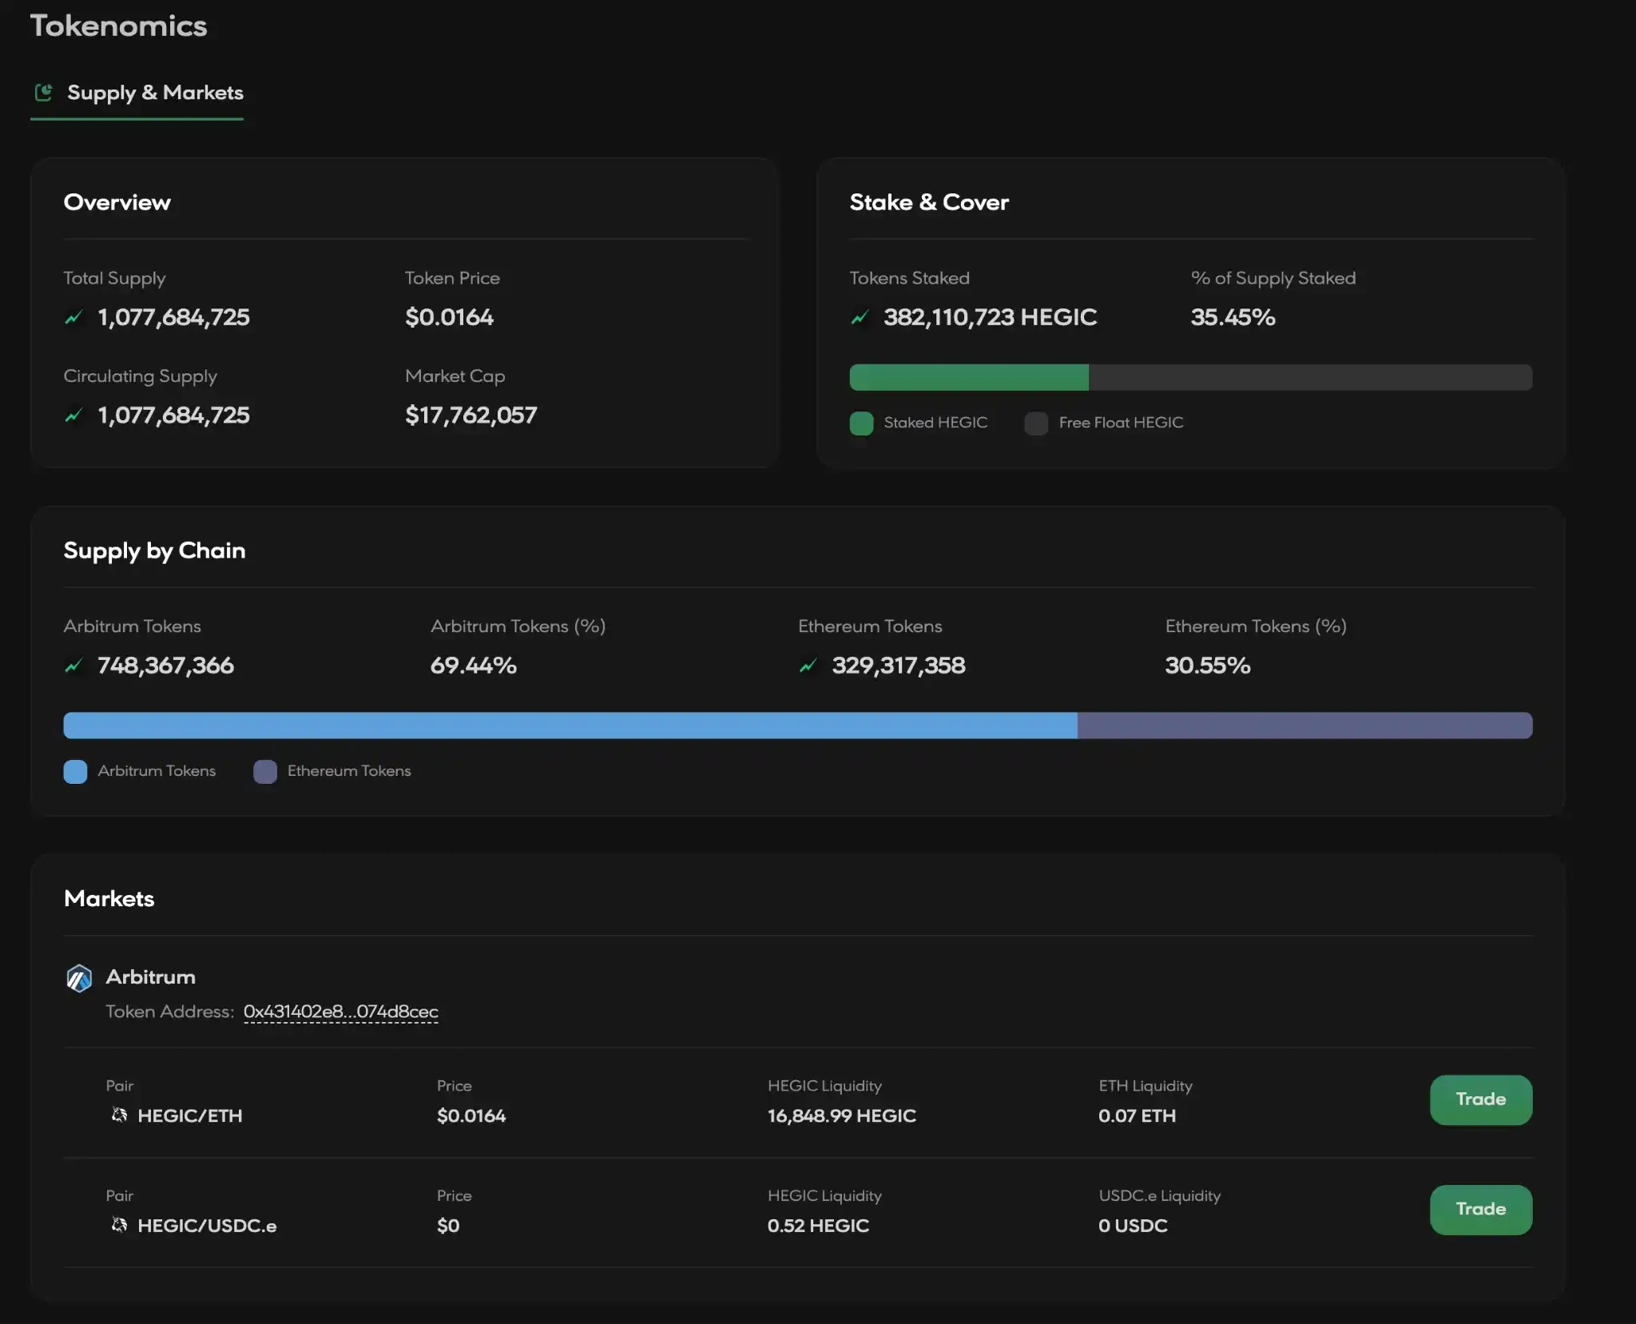This screenshot has height=1324, width=1636.
Task: Click the HEGIC/USDC.e pair icon
Action: [119, 1224]
